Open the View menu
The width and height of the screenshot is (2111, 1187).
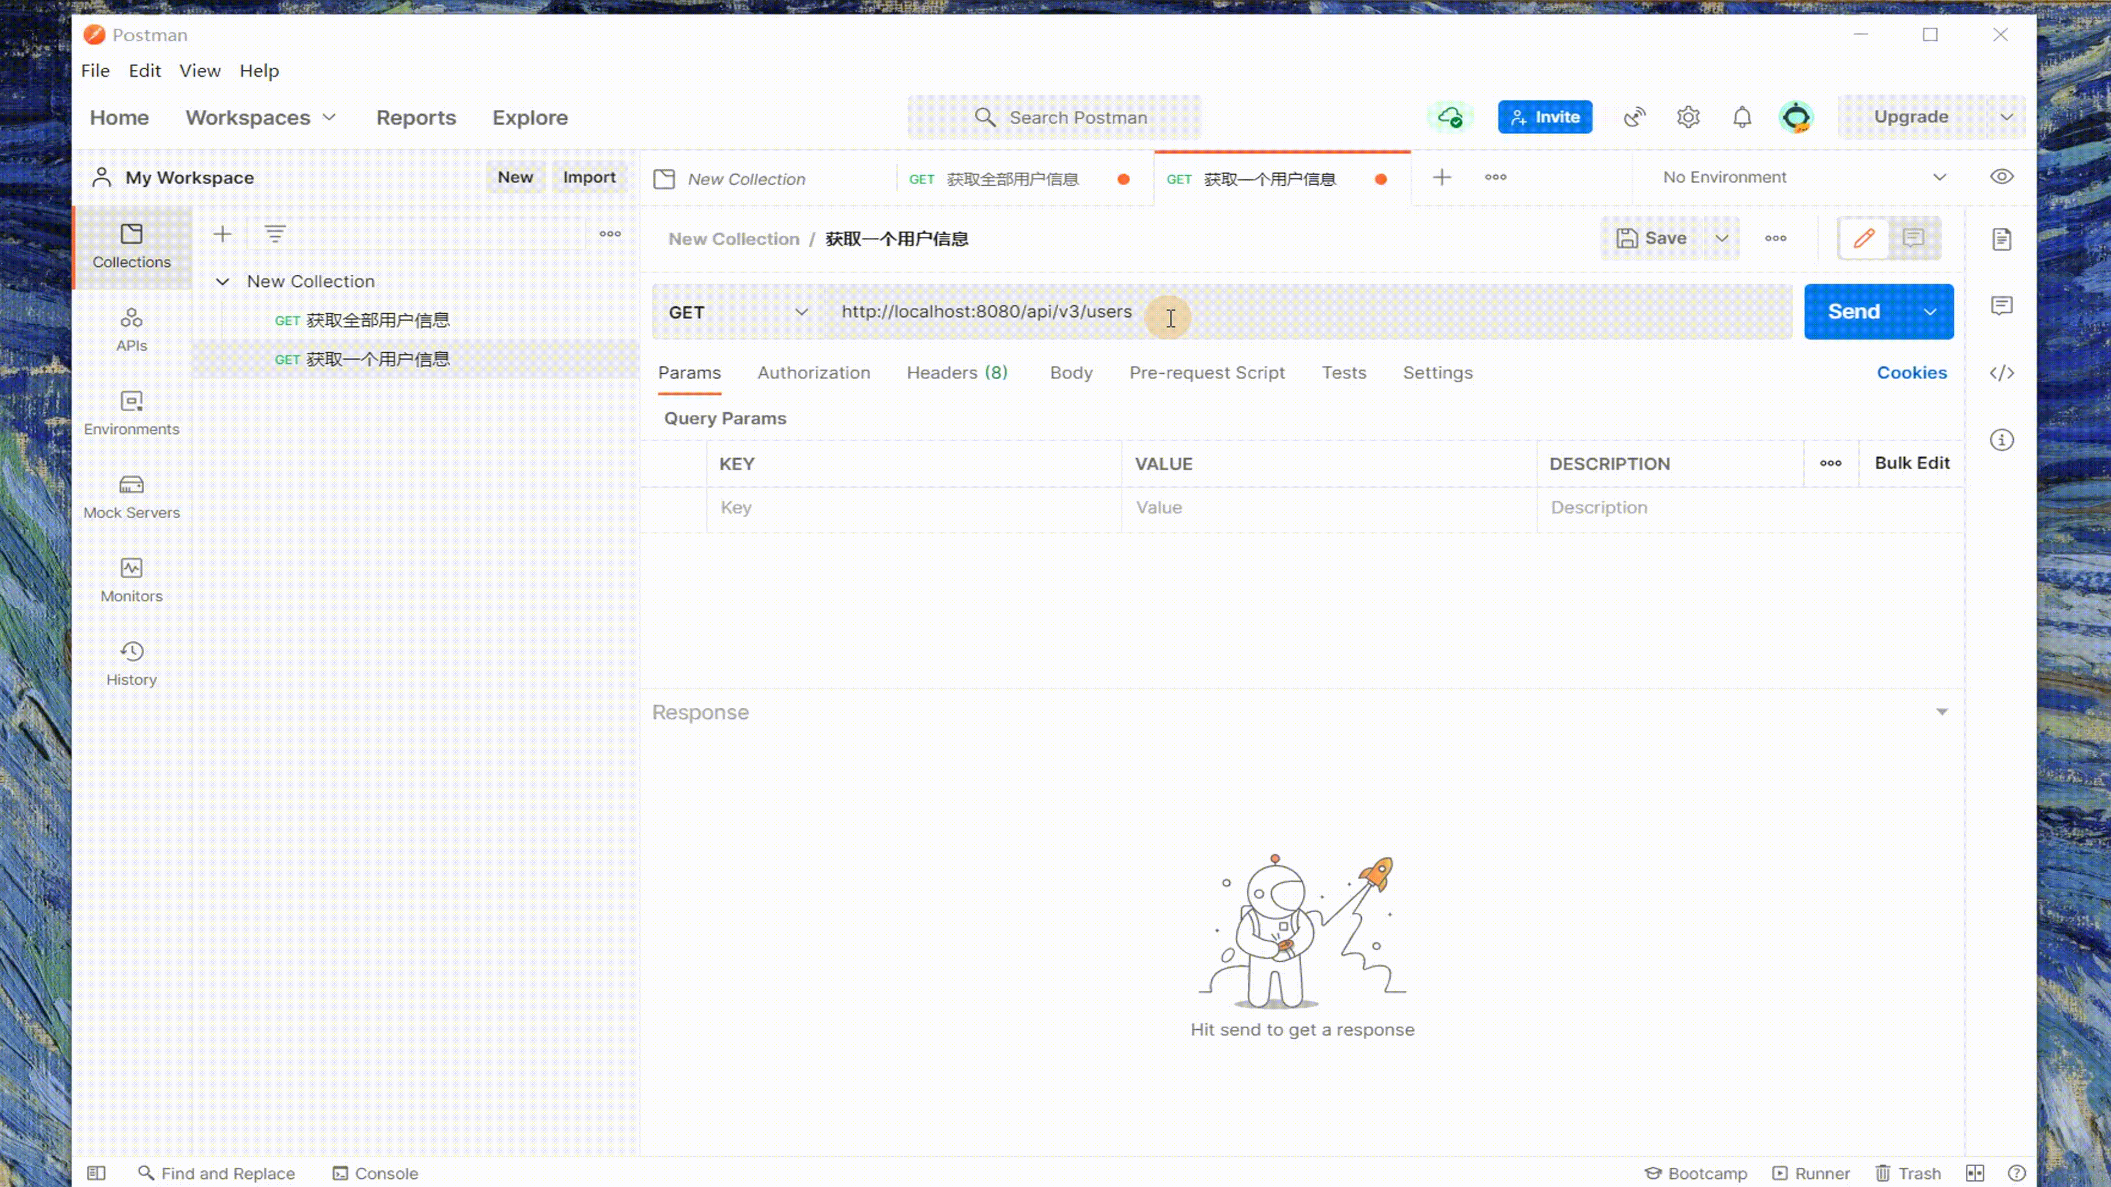200,71
